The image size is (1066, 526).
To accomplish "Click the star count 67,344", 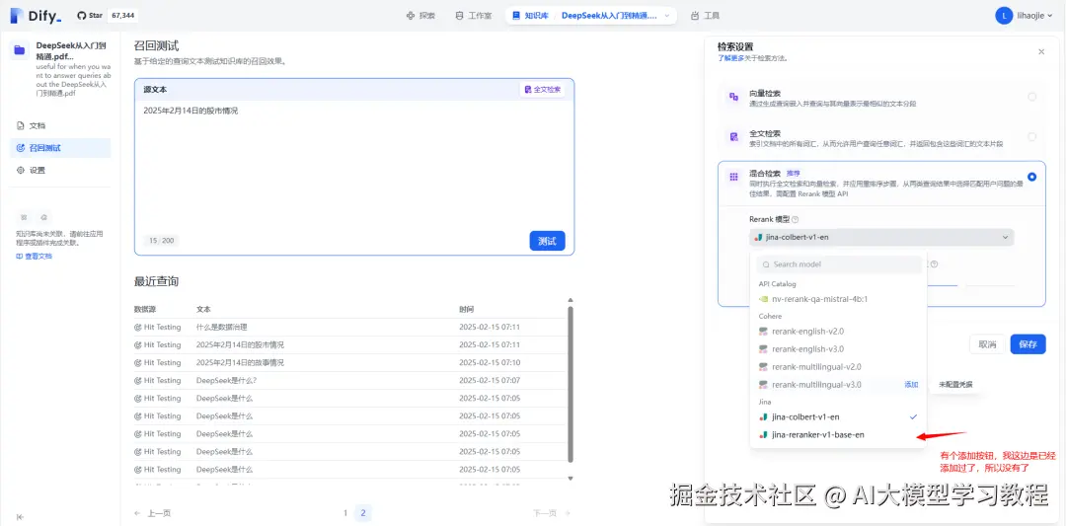I will click(122, 15).
